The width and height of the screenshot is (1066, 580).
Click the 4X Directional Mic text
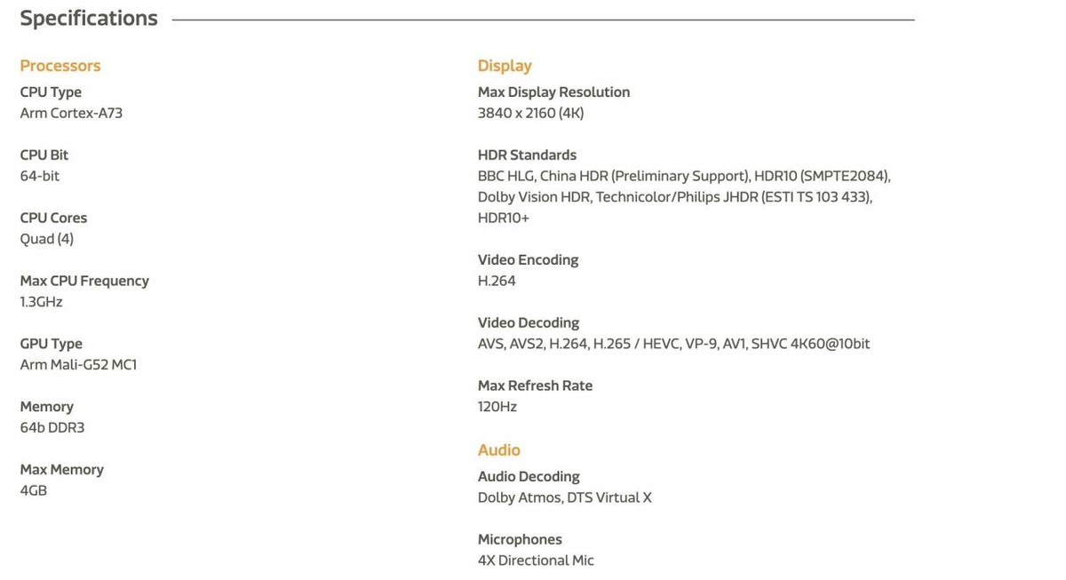536,561
